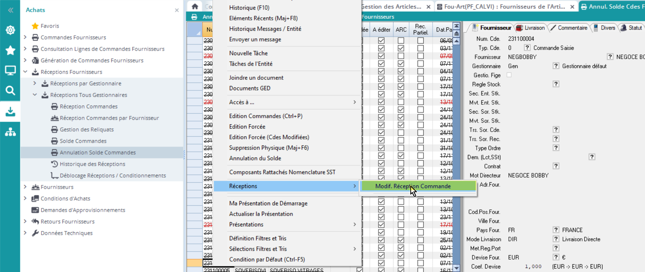This screenshot has width=645, height=272.
Task: Open Solde Commandes in tree
Action: (x=83, y=141)
